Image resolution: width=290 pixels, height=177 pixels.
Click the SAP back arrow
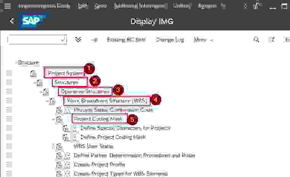click(x=12, y=21)
